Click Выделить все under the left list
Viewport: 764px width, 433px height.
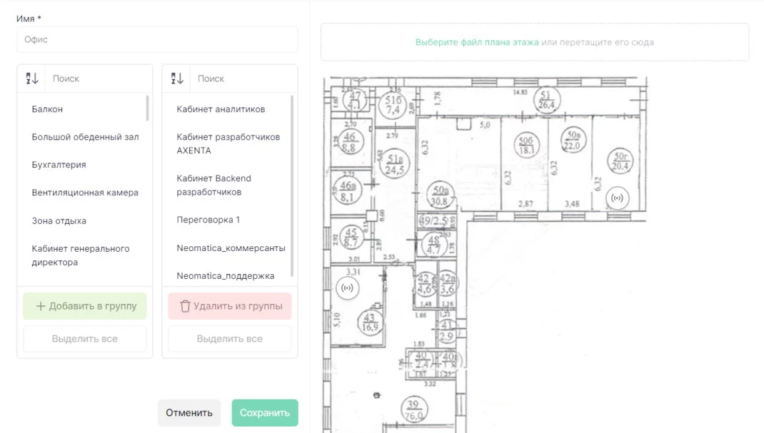pyautogui.click(x=85, y=339)
